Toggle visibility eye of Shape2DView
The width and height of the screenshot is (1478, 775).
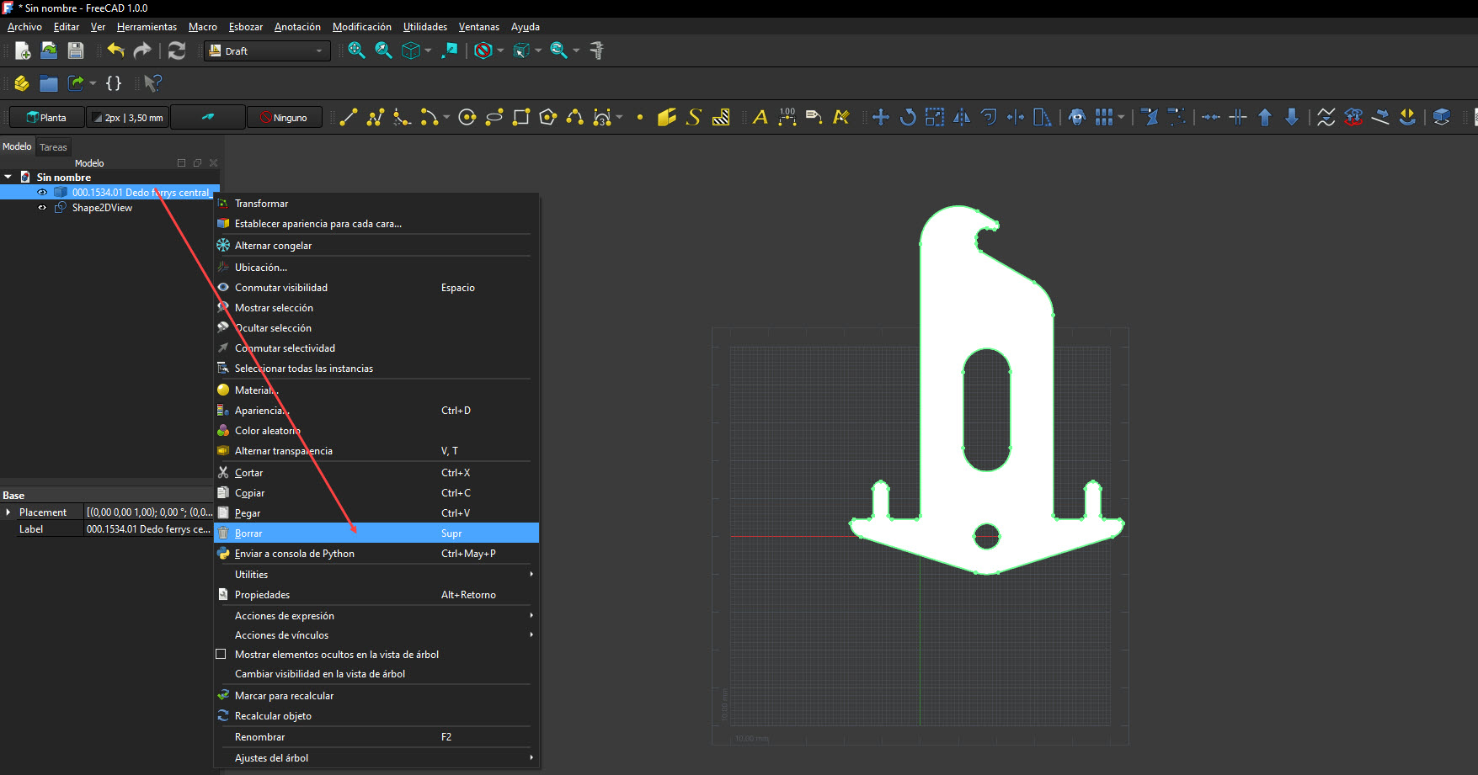point(42,208)
